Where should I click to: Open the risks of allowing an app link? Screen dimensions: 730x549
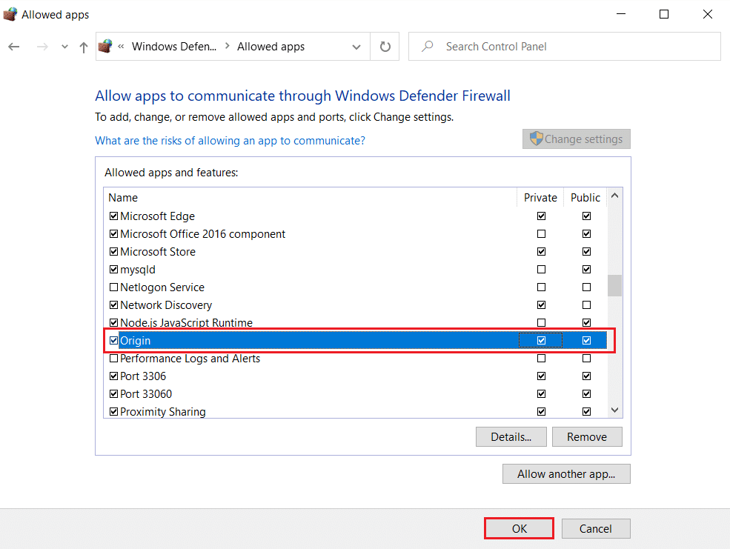coord(230,141)
